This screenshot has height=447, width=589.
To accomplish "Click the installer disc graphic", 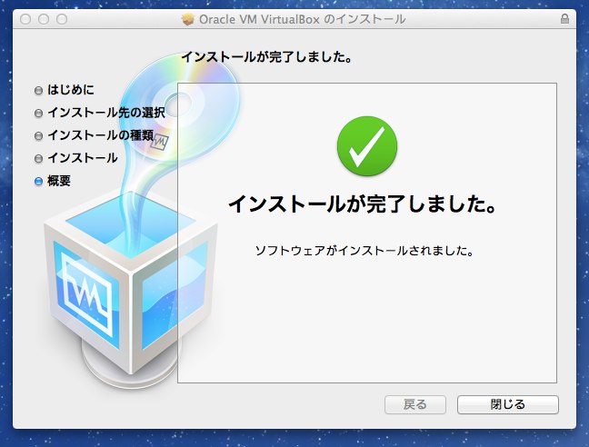I will tap(182, 109).
